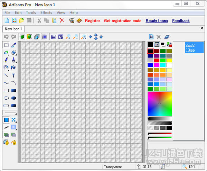Click the zoom in magnifier icon

point(68,37)
